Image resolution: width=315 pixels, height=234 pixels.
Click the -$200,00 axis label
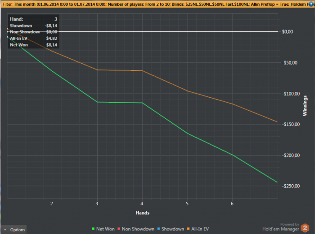[291, 156]
